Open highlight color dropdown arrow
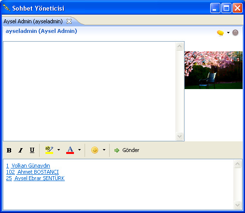245x213 pixels. 58,150
